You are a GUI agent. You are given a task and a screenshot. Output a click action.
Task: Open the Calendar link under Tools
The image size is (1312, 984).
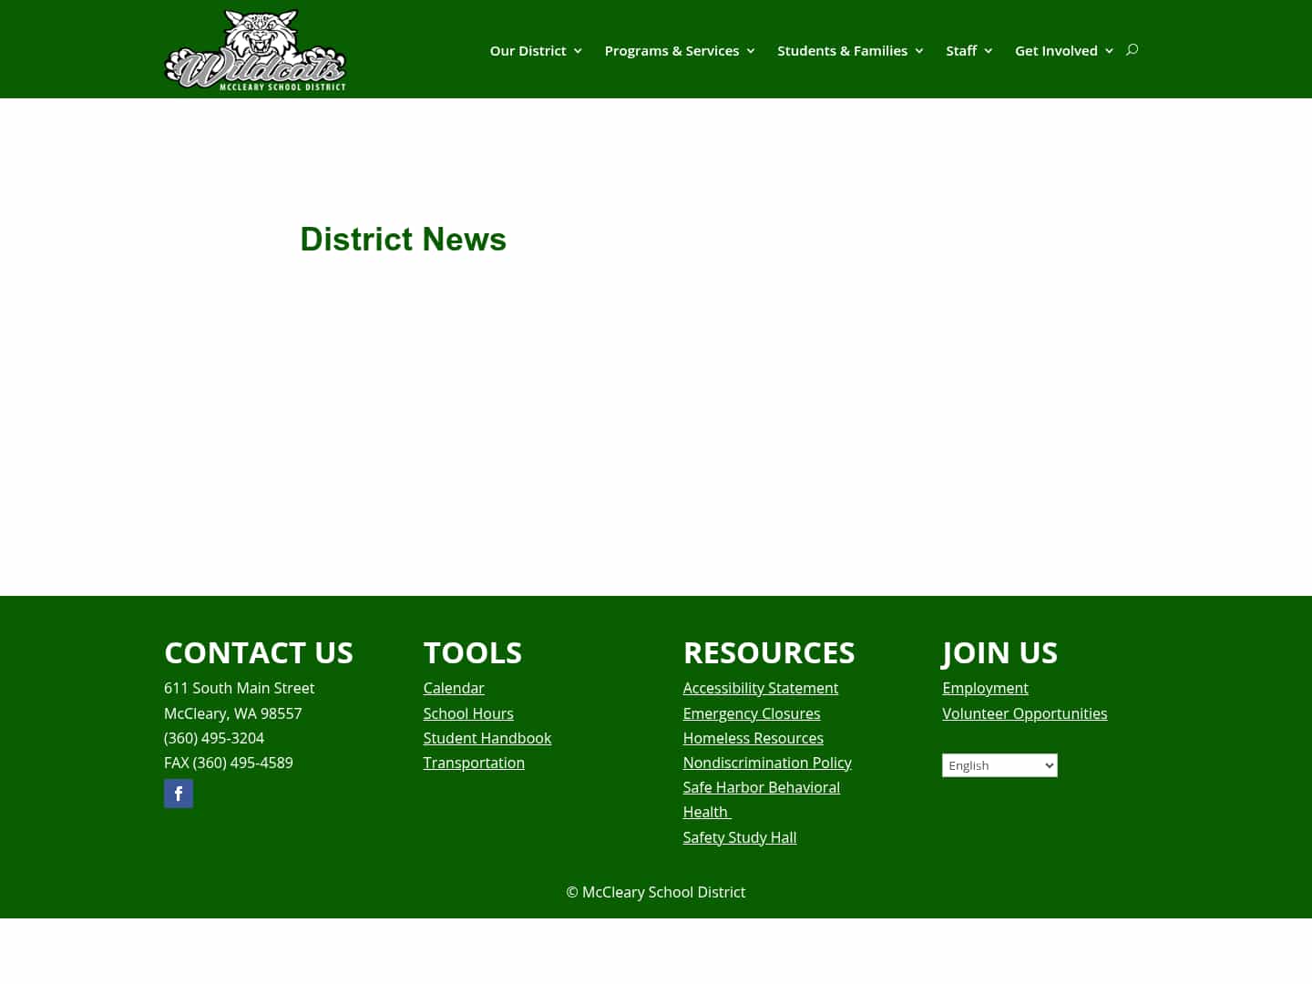[x=453, y=688]
